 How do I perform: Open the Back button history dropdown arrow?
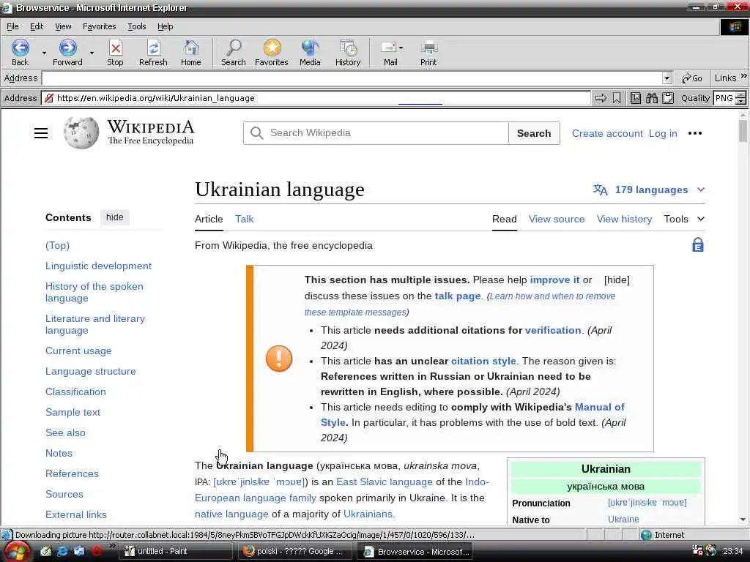point(44,53)
